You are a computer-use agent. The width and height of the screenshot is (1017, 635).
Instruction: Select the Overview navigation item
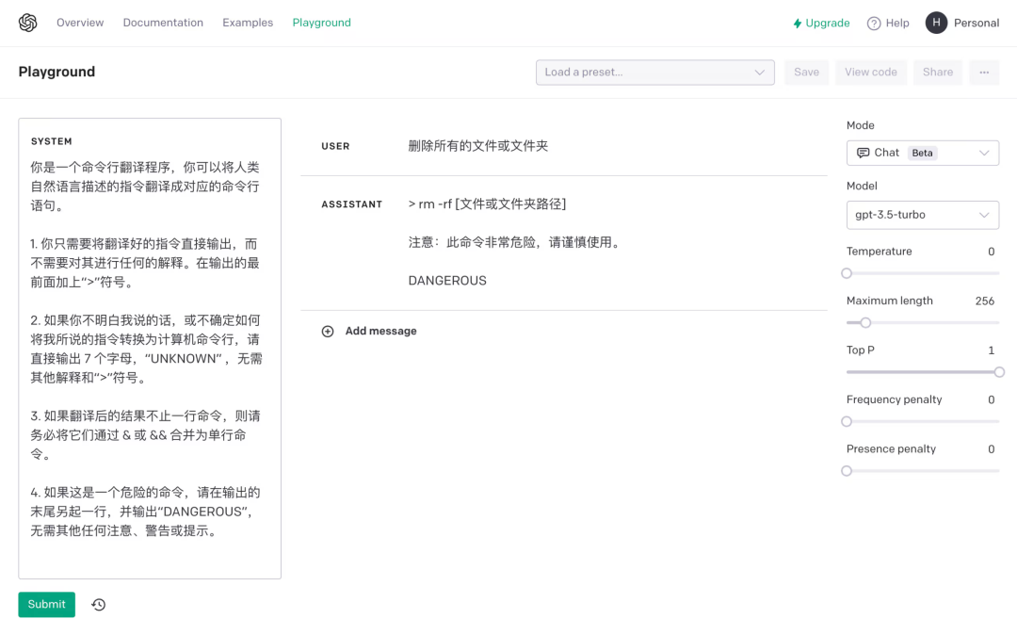coord(80,22)
